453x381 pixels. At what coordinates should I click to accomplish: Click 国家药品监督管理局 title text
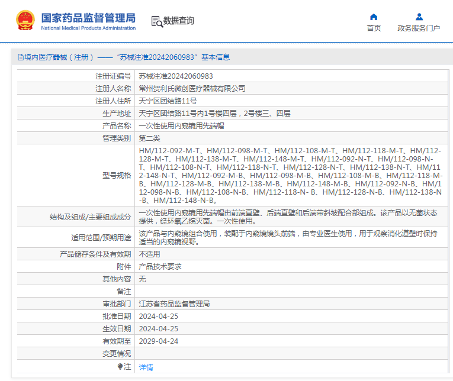(88, 18)
